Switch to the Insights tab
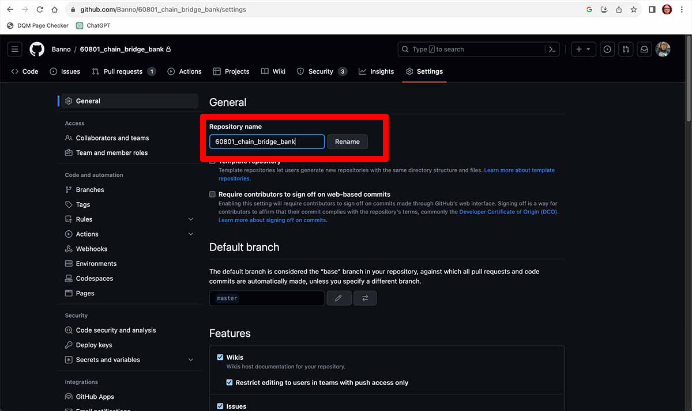Image resolution: width=692 pixels, height=411 pixels. click(x=376, y=71)
